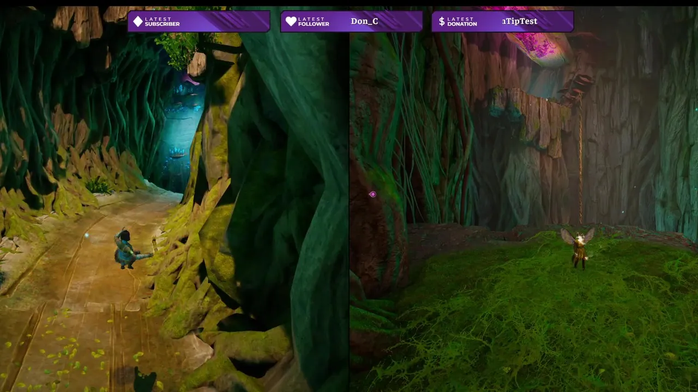Click the "Latest Subscriber" label
Image resolution: width=698 pixels, height=392 pixels.
click(x=162, y=21)
